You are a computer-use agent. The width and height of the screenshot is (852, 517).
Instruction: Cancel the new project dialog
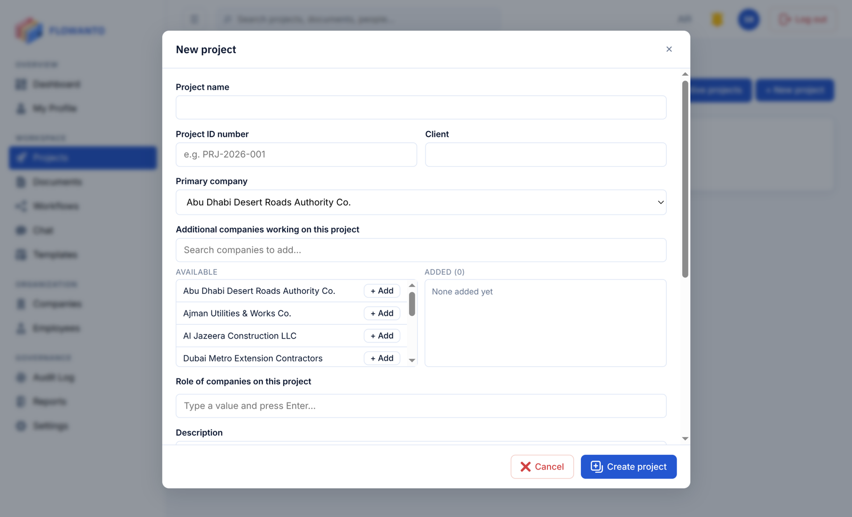tap(542, 466)
